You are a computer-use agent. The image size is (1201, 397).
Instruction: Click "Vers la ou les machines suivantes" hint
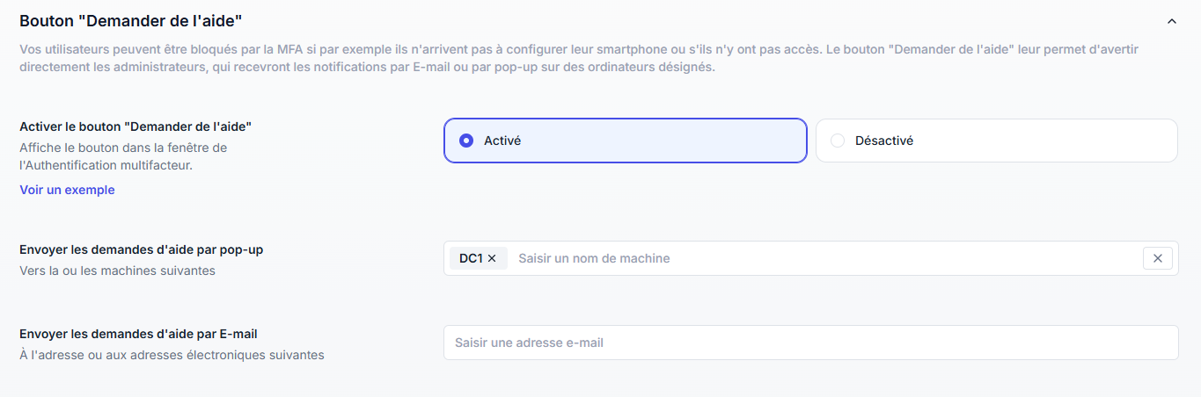(x=117, y=271)
